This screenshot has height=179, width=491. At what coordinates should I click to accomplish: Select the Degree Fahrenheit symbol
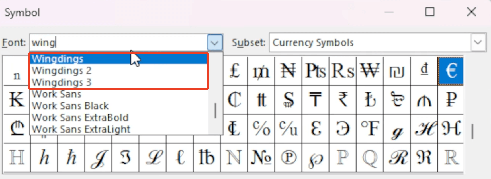click(x=370, y=129)
